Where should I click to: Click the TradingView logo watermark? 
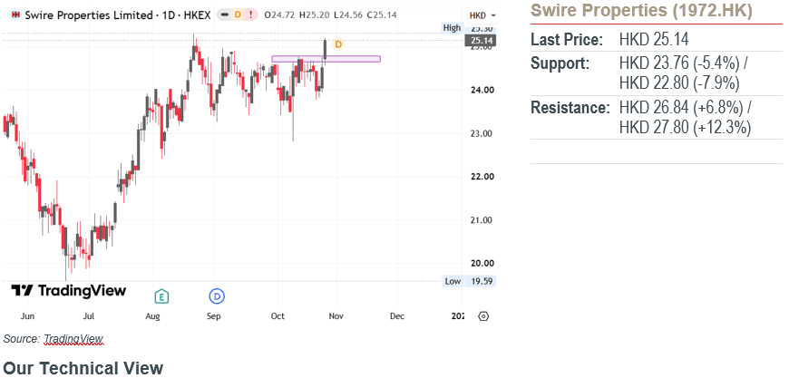coord(68,291)
